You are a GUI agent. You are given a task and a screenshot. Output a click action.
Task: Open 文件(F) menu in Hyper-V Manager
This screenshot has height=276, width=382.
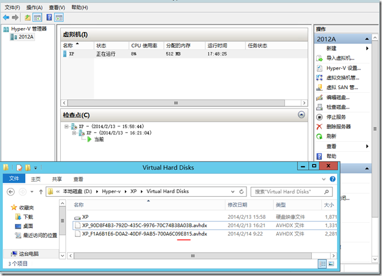12,8
